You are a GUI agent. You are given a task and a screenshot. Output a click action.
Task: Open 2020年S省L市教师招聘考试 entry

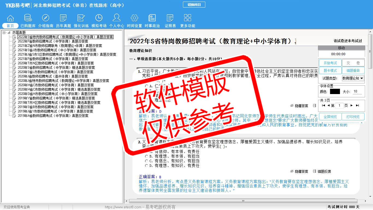click(x=55, y=72)
